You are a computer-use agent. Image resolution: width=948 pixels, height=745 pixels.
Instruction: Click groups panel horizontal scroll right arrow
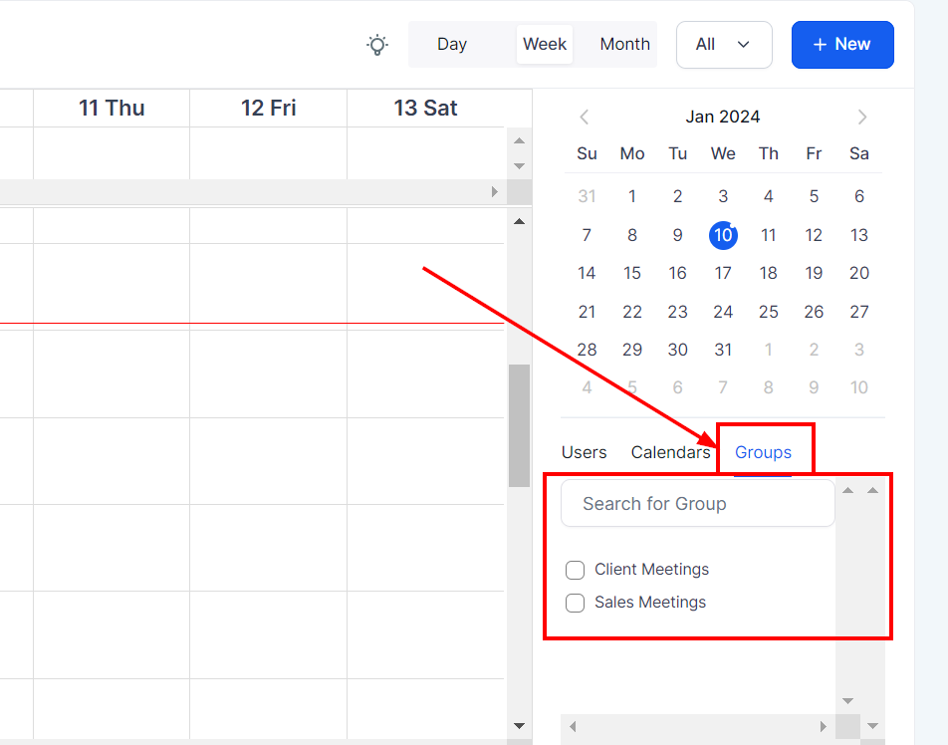[x=823, y=726]
